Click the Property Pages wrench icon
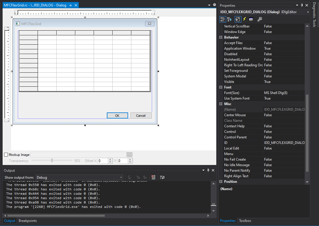The height and width of the screenshot is (226, 319). coord(259,19)
